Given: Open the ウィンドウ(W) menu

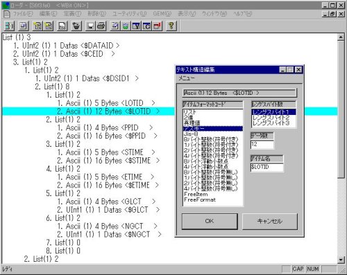Looking at the screenshot, I should (x=214, y=14).
